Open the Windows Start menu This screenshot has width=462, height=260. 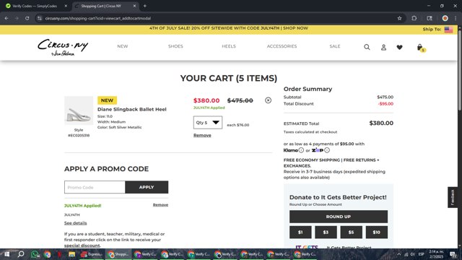(6, 254)
